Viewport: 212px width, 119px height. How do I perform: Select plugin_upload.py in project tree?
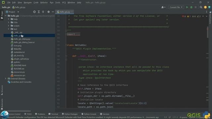coord(21,59)
